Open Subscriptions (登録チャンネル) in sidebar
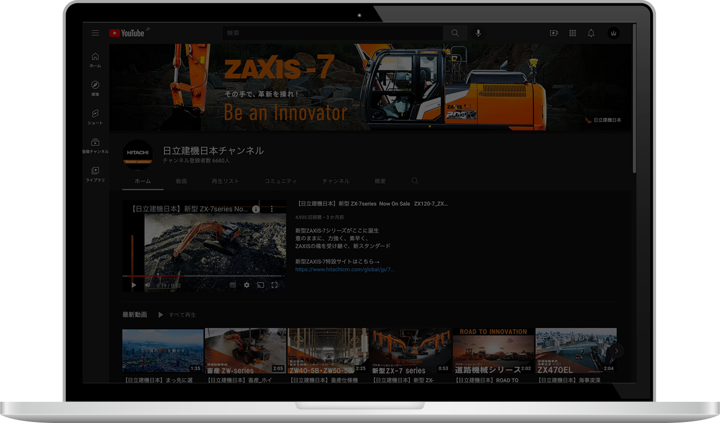 95,146
